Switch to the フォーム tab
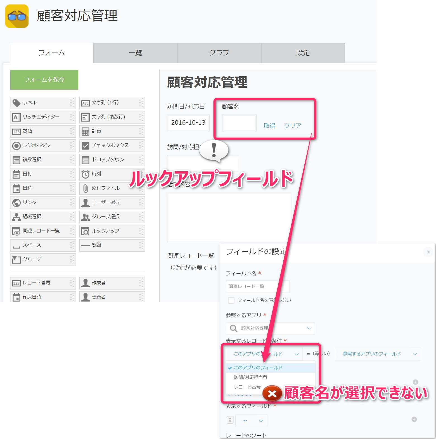The width and height of the screenshot is (436, 439). pyautogui.click(x=52, y=53)
